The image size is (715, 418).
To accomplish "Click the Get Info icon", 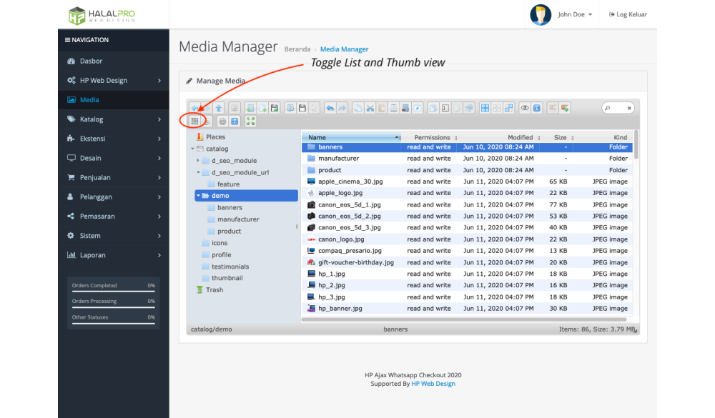I will (x=537, y=108).
